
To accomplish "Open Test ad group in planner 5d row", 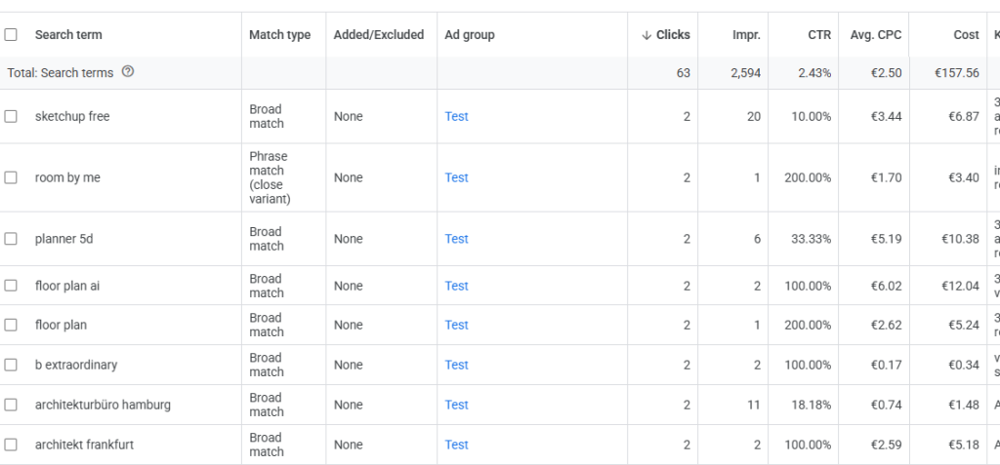I will click(x=456, y=239).
